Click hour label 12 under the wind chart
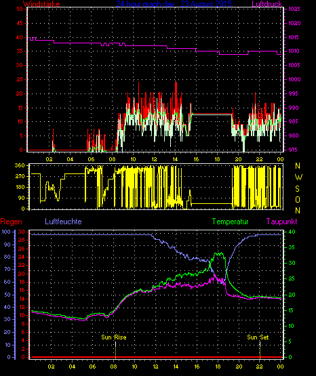 154,159
